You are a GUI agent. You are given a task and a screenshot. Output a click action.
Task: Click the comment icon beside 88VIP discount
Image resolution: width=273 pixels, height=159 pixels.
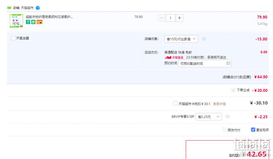tap(228, 117)
